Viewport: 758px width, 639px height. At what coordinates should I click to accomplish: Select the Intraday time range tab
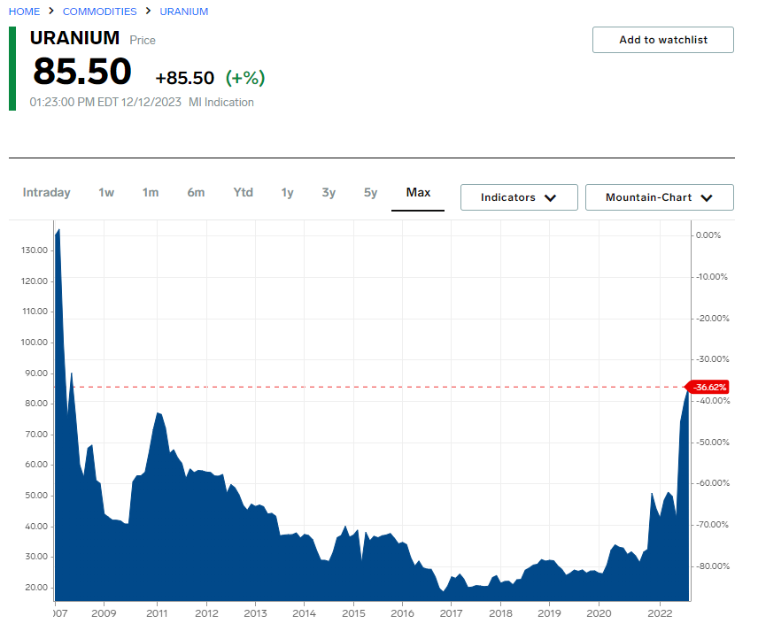[46, 193]
